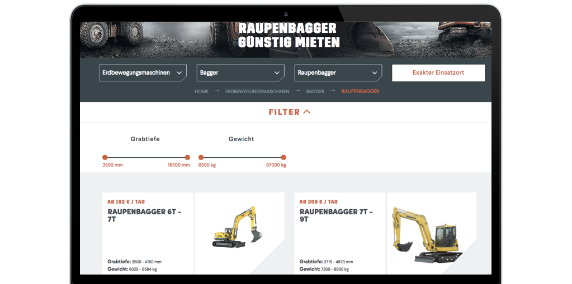572x284 pixels.
Task: Click the 6500 kg value label
Action: pos(207,165)
